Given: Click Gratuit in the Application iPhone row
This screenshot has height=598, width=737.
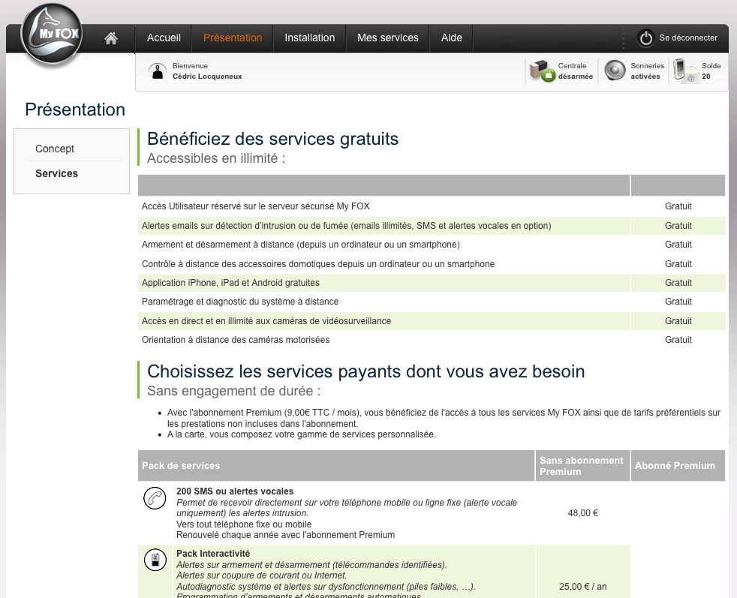Looking at the screenshot, I should click(x=678, y=283).
